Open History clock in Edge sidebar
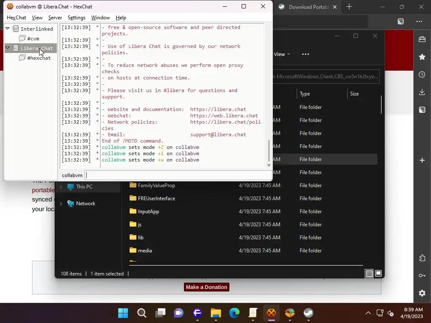 pos(422,74)
